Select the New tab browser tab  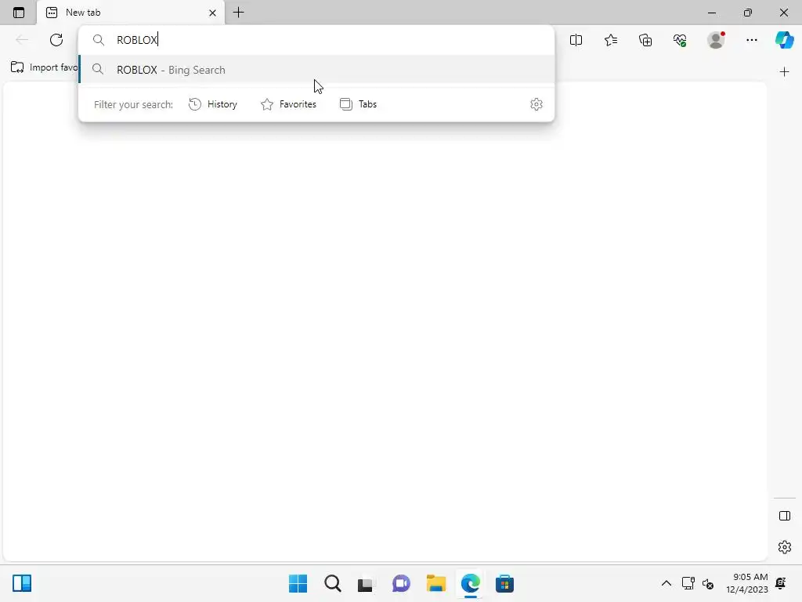[x=131, y=13]
